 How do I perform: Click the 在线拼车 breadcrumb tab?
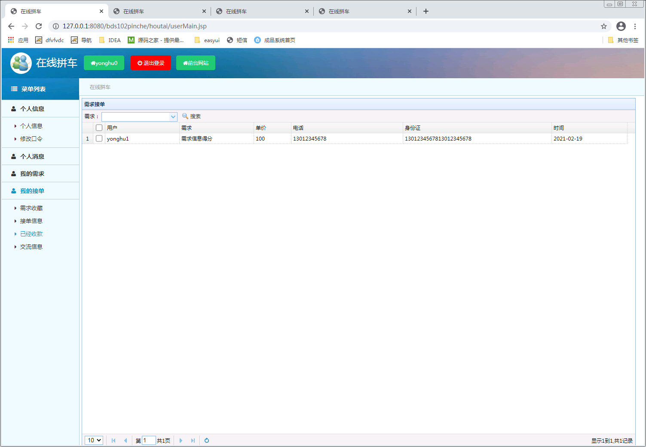pos(100,87)
